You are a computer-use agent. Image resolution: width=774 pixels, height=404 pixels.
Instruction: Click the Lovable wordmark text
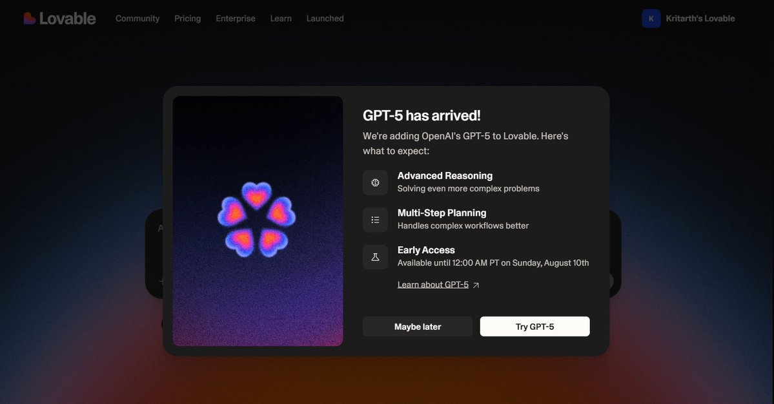pyautogui.click(x=68, y=19)
